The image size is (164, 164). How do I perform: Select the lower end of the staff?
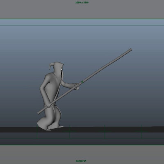tap(39, 113)
